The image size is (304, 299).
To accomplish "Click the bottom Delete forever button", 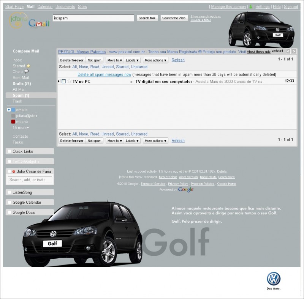I will (x=72, y=141).
